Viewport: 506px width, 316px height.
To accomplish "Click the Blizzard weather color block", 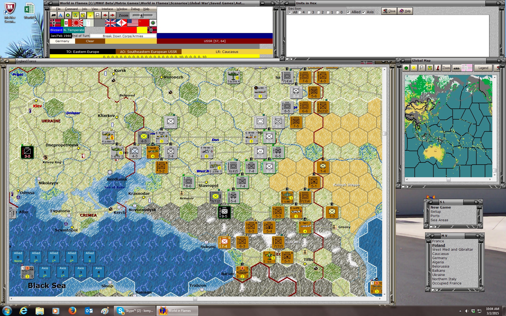I will (56, 30).
